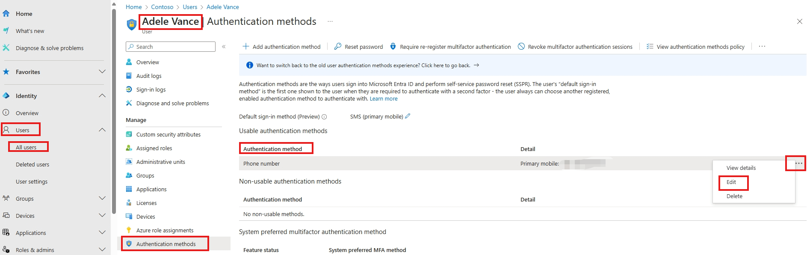The height and width of the screenshot is (255, 807).
Task: Close the Authentication methods blade
Action: click(x=799, y=21)
